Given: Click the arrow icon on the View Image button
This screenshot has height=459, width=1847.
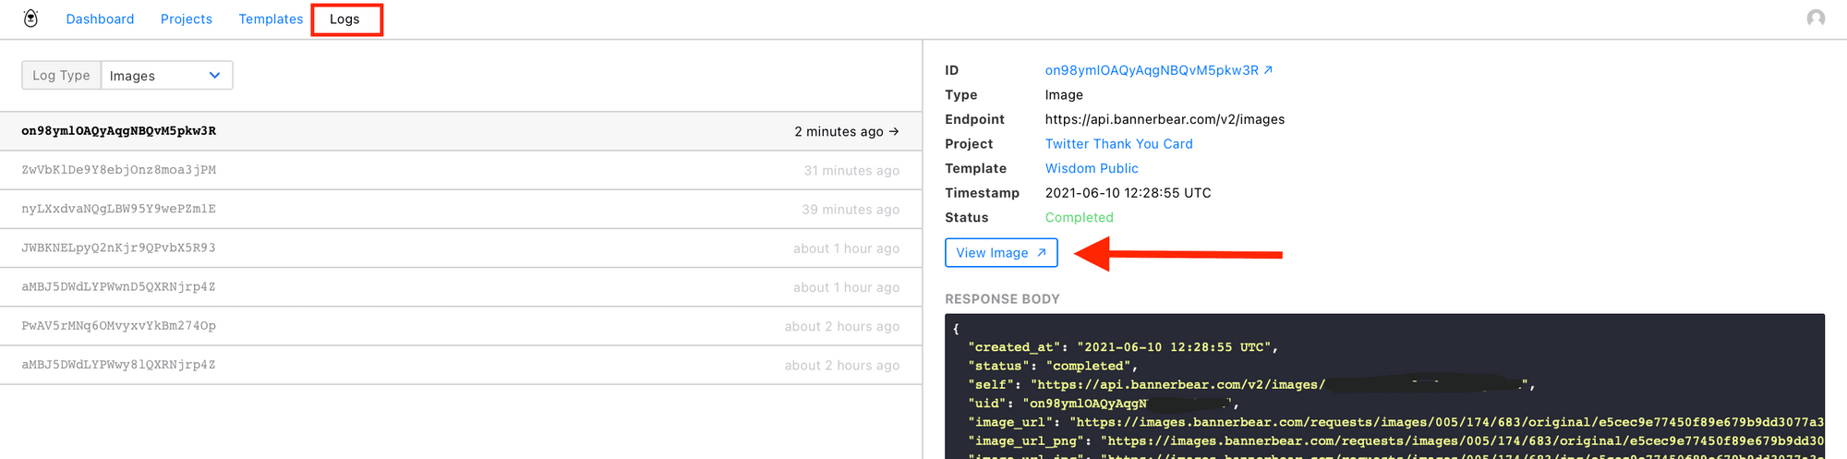Looking at the screenshot, I should coord(1042,252).
